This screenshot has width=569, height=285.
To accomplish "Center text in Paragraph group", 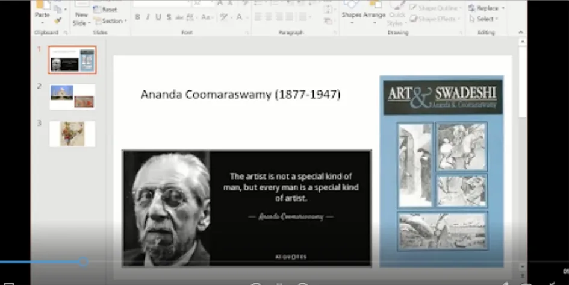I will (x=269, y=17).
